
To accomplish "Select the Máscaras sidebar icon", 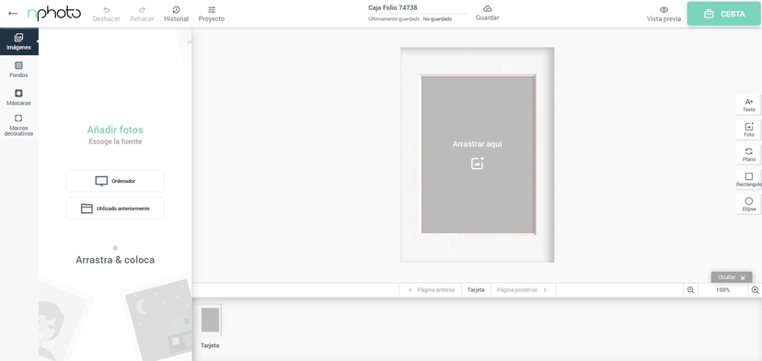I will (x=18, y=97).
